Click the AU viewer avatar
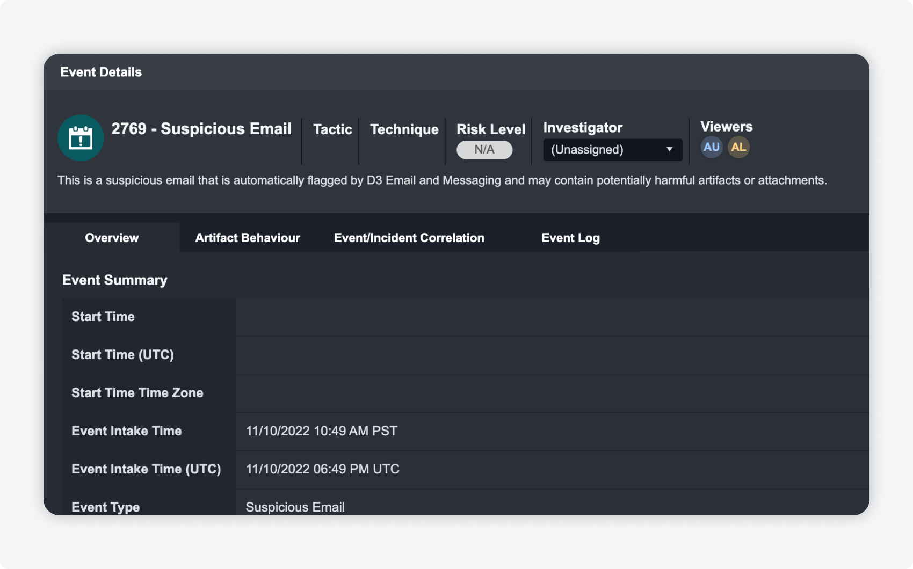This screenshot has height=569, width=913. (711, 147)
